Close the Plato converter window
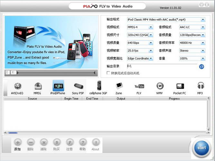Viewport: 215px width, 161px height. pyautogui.click(x=207, y=5)
